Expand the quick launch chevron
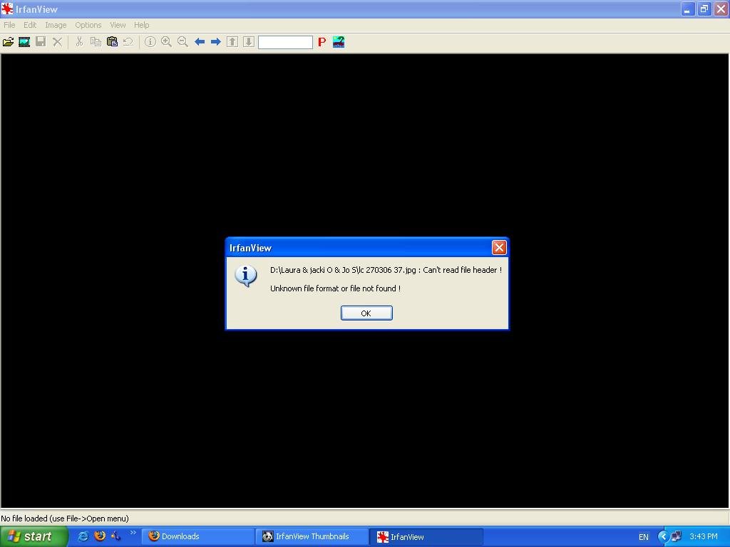The width and height of the screenshot is (730, 547). coord(133,533)
